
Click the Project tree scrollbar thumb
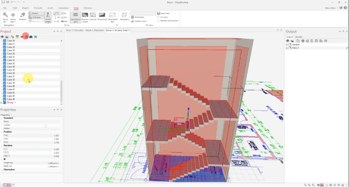click(x=61, y=91)
